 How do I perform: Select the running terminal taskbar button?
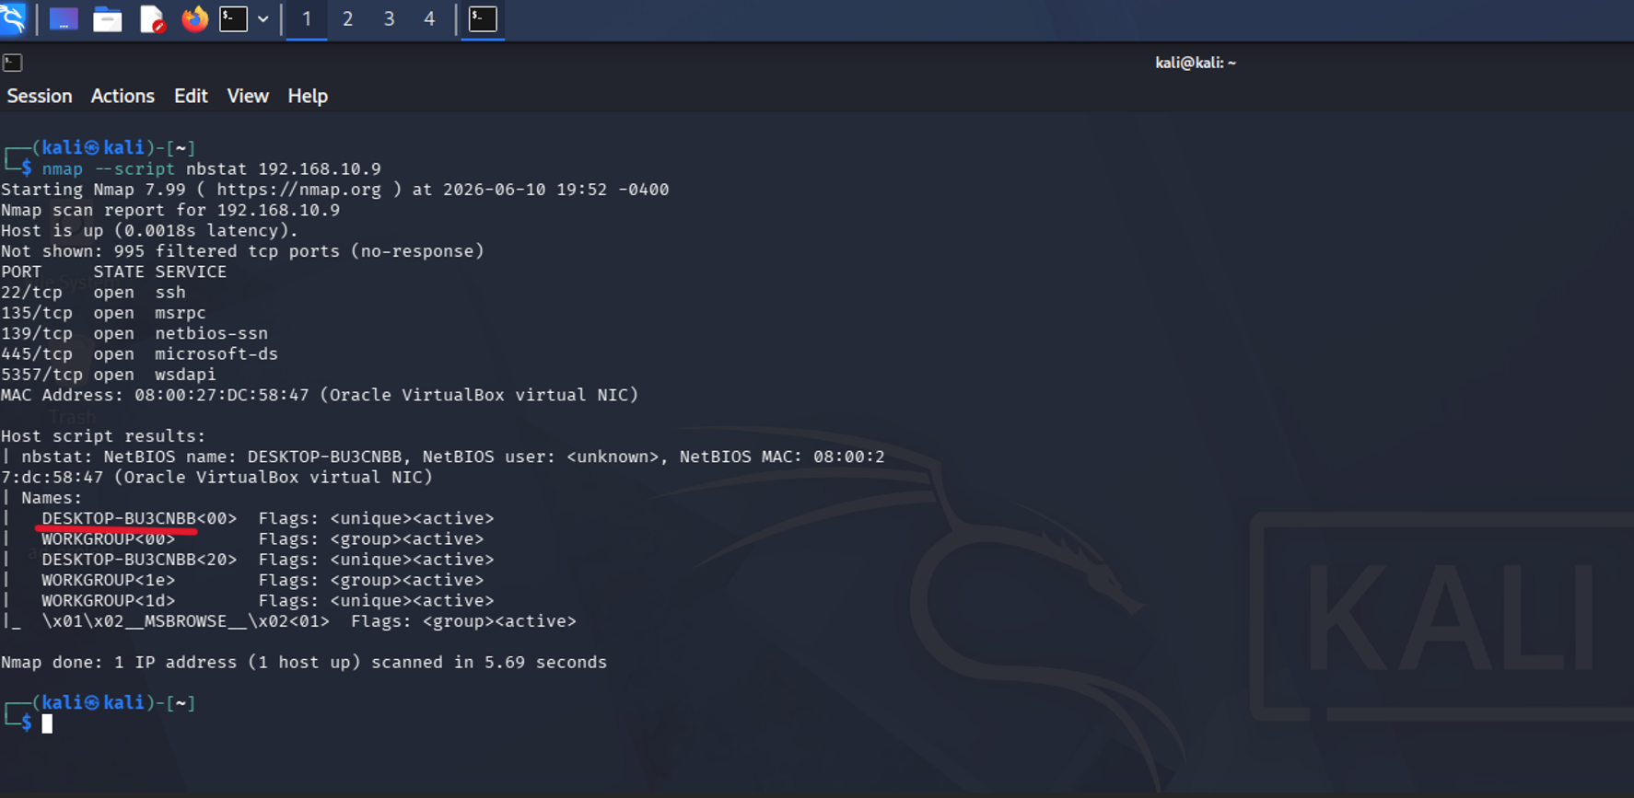tap(483, 19)
